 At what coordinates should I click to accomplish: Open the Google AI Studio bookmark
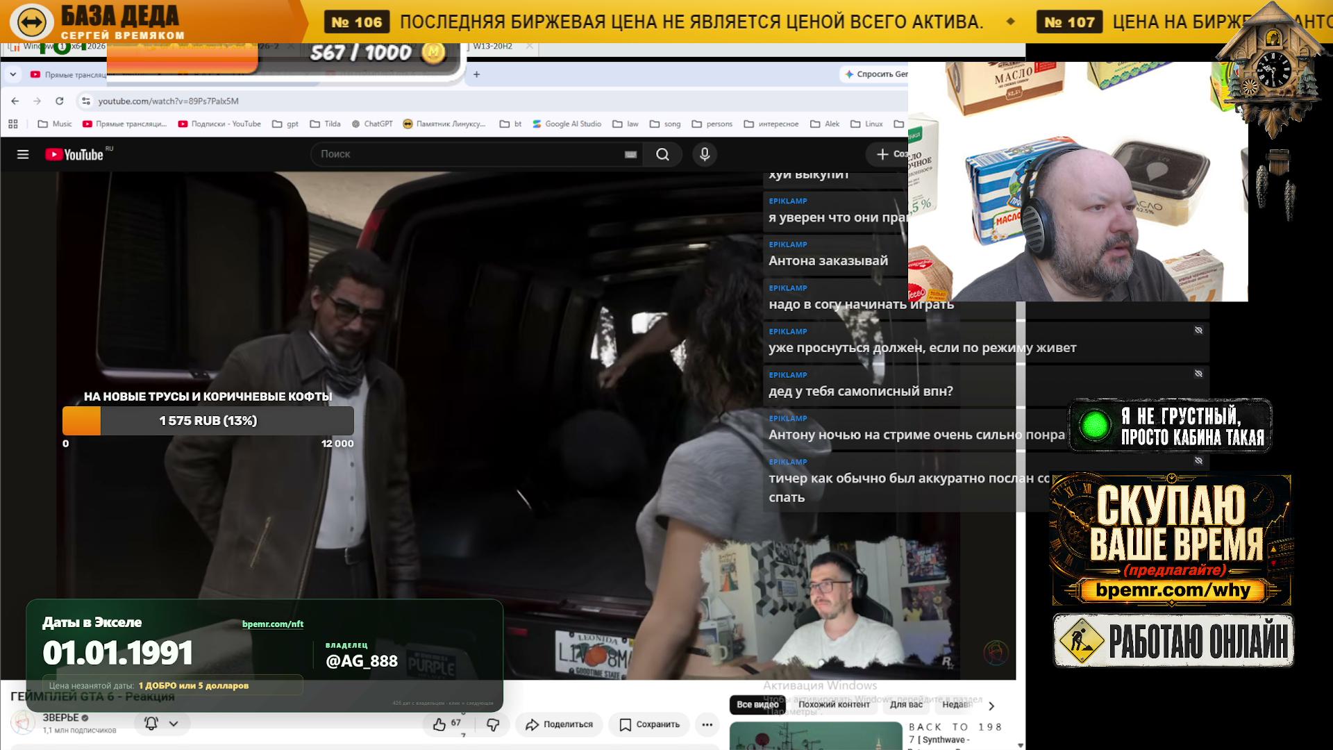point(567,124)
